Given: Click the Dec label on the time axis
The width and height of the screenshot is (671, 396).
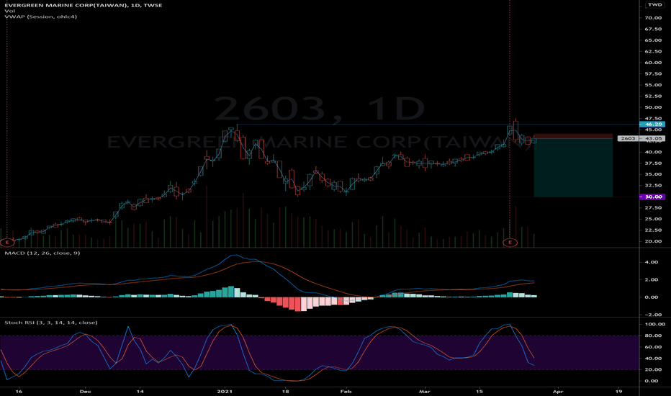Looking at the screenshot, I should pyautogui.click(x=85, y=391).
